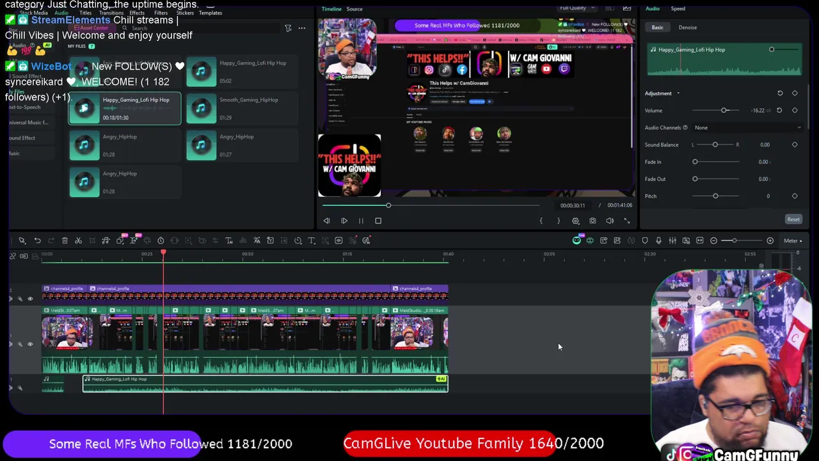Click the Text T tool in timeline toolbar
819x461 pixels.
(312, 241)
